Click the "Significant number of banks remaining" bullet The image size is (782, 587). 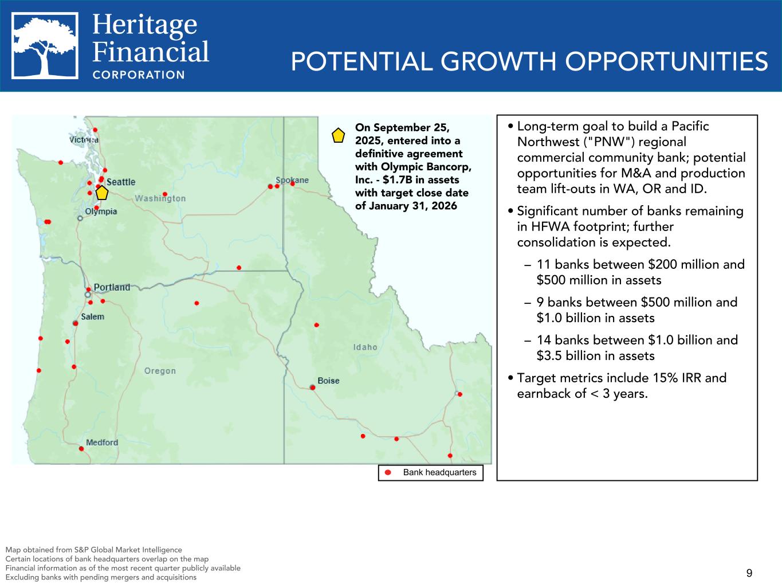[626, 227]
